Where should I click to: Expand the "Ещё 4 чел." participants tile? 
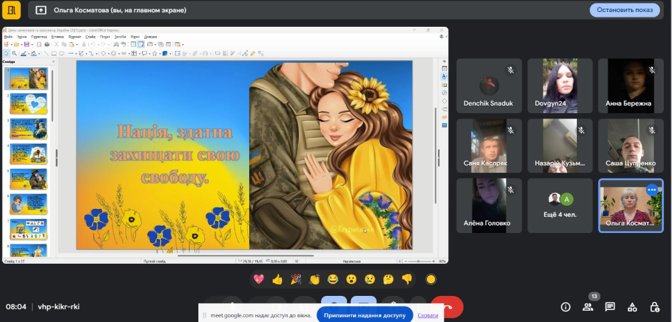(559, 205)
